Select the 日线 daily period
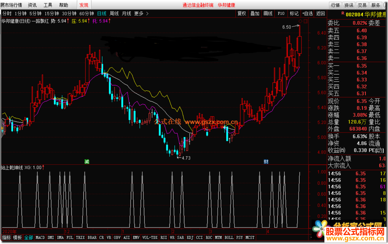 click(102, 13)
